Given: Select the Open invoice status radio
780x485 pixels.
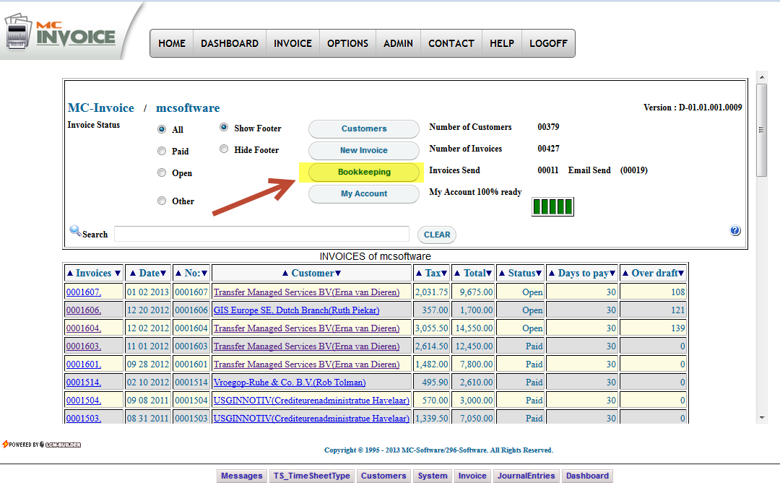Looking at the screenshot, I should pos(162,172).
